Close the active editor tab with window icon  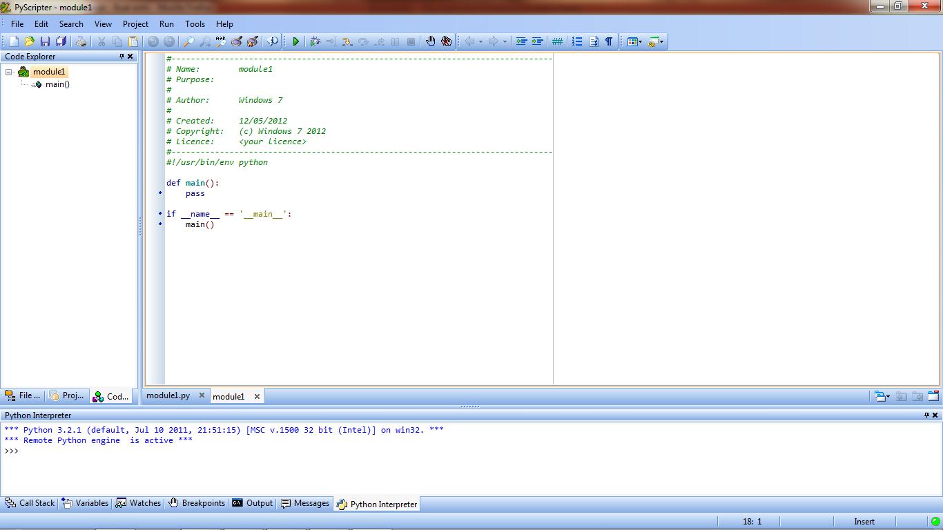[933, 396]
